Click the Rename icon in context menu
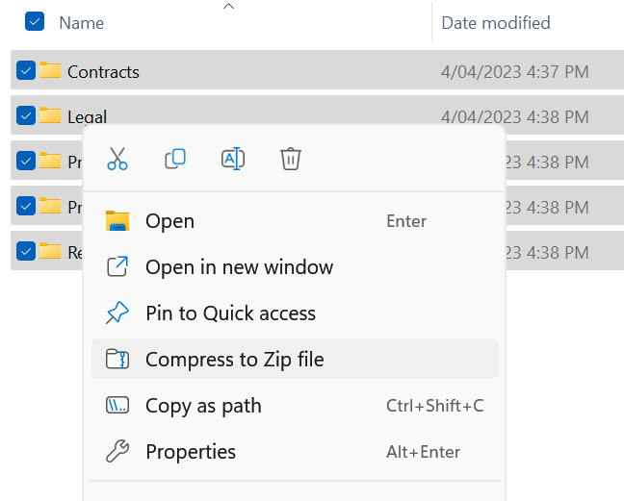The height and width of the screenshot is (501, 624). [x=233, y=159]
